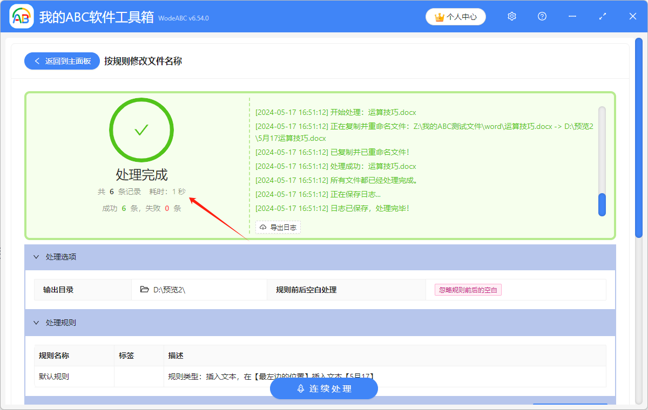This screenshot has width=648, height=410.
Task: Click 返回到主面板 to go back
Action: (x=62, y=60)
